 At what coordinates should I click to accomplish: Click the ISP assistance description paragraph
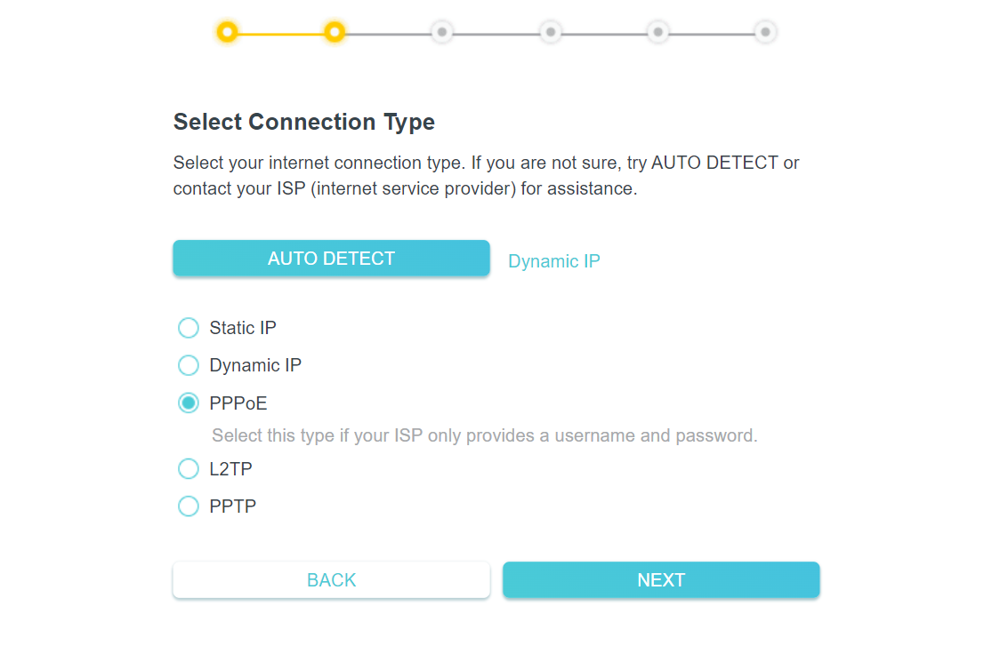coord(486,176)
